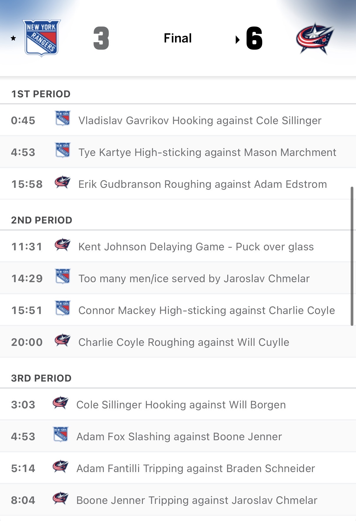
Task: Open Tye Kartye High-sticking penalty entry
Action: click(207, 152)
